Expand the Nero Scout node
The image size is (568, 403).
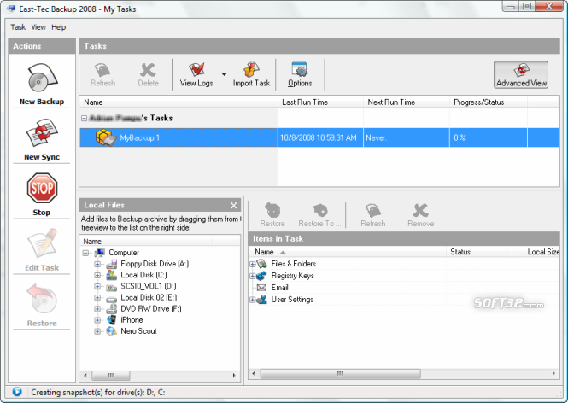(x=97, y=331)
